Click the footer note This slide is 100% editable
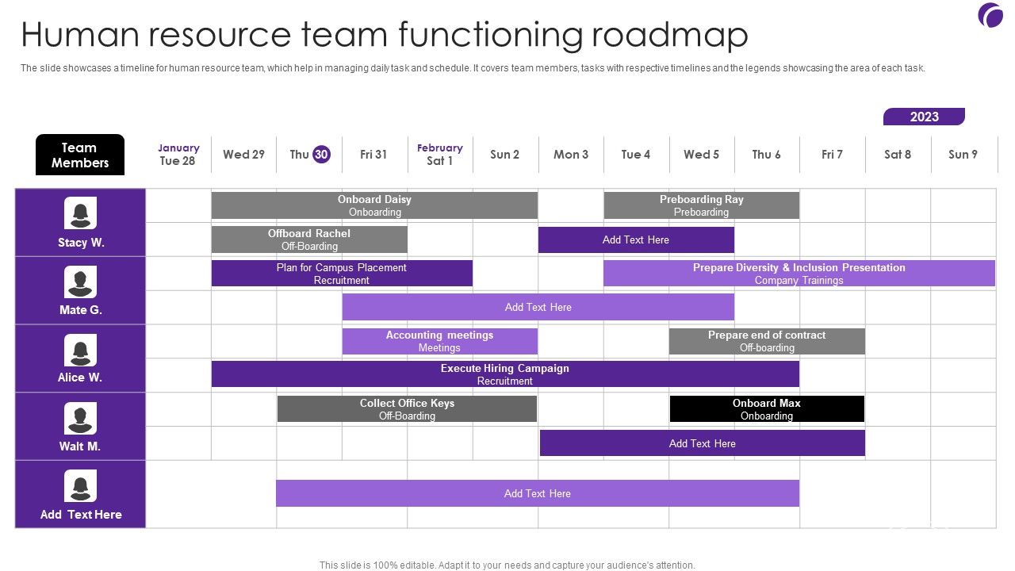1015x571 pixels. (x=507, y=565)
